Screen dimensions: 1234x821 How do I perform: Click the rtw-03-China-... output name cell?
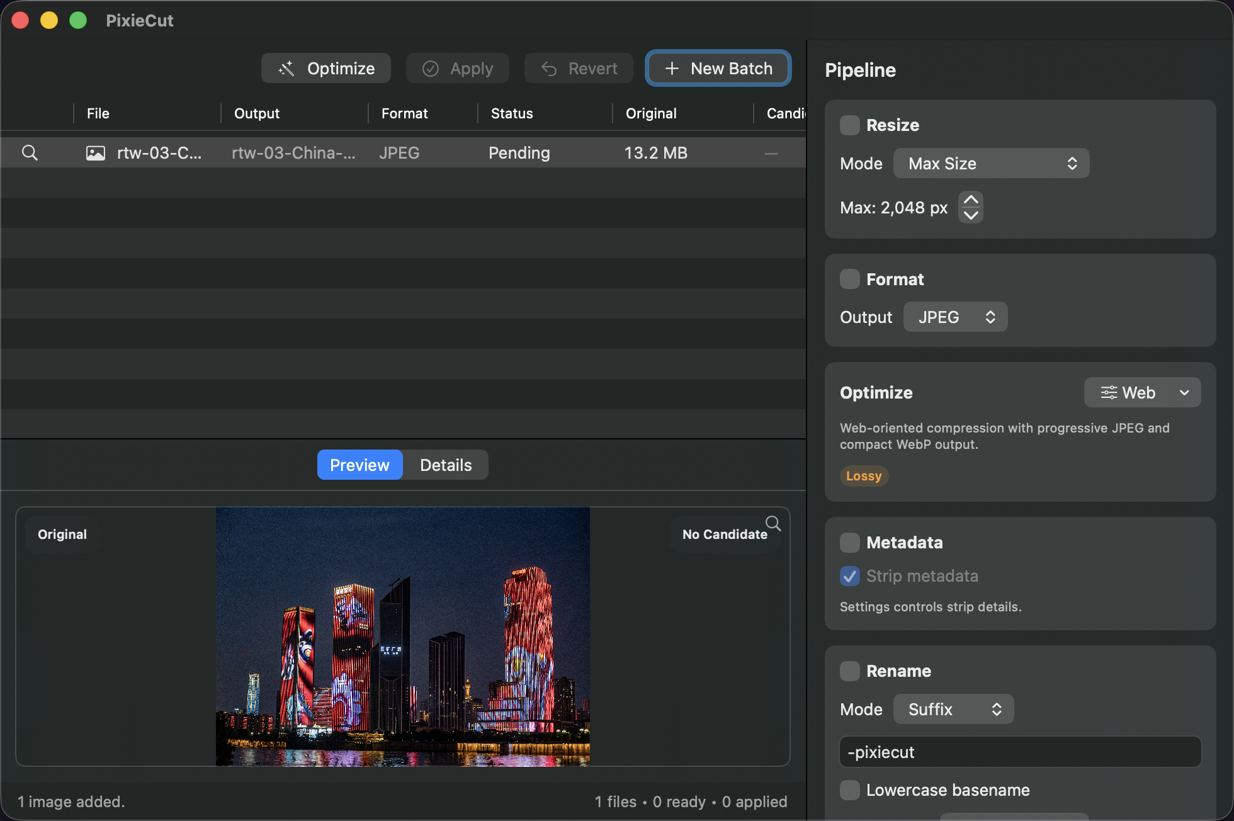click(x=293, y=153)
